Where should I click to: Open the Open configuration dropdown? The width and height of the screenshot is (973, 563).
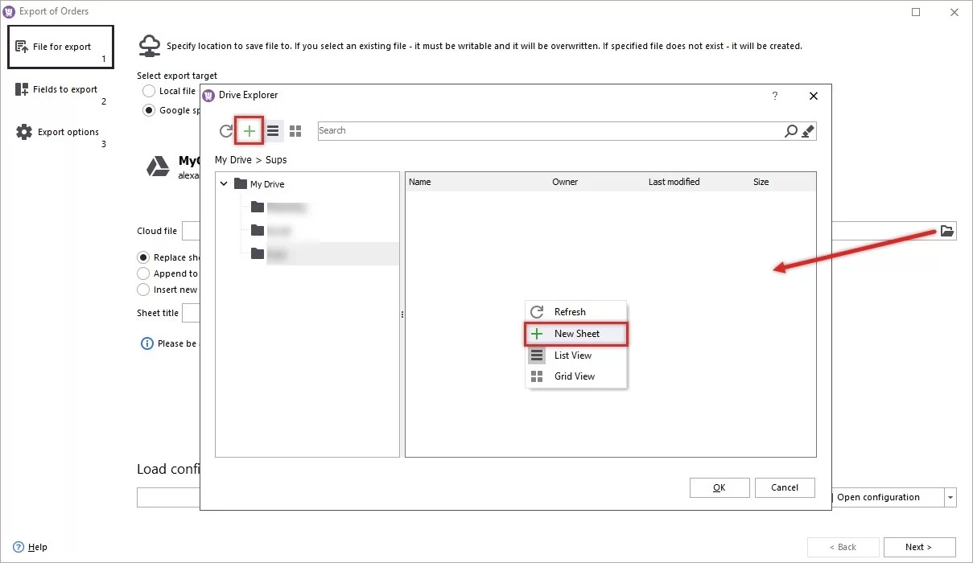pos(950,497)
